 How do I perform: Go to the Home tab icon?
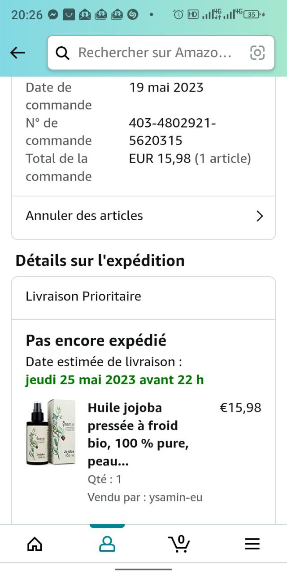pyautogui.click(x=35, y=544)
